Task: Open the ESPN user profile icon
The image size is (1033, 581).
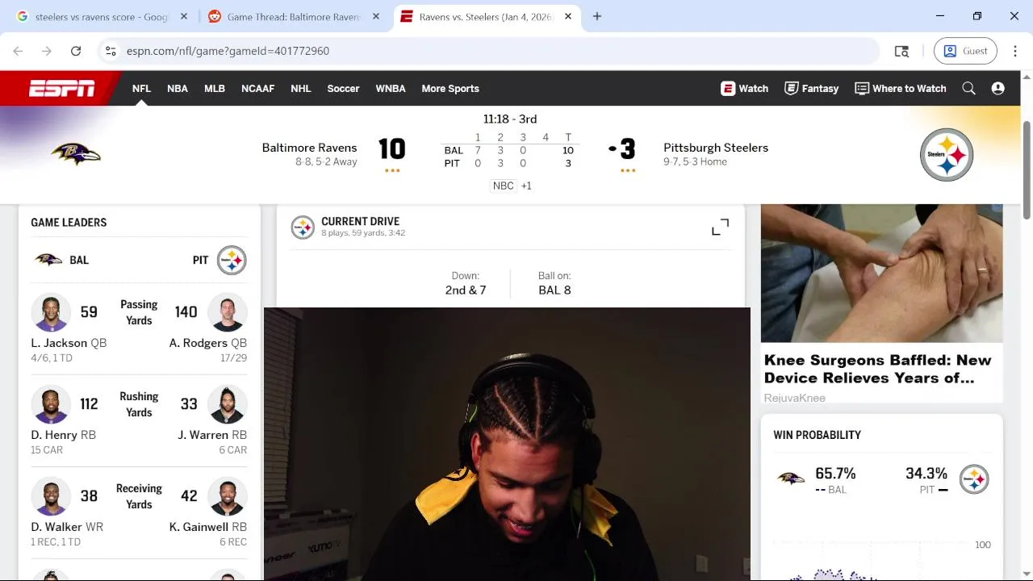Action: tap(998, 89)
